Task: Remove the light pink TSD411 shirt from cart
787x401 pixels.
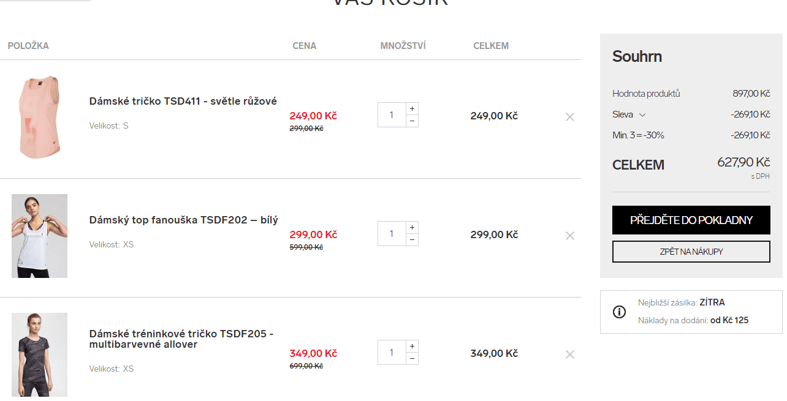Action: 570,117
